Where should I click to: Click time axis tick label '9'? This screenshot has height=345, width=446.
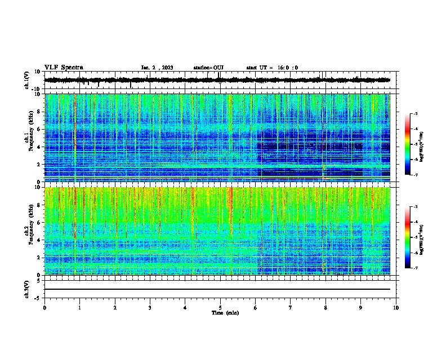pos(360,308)
